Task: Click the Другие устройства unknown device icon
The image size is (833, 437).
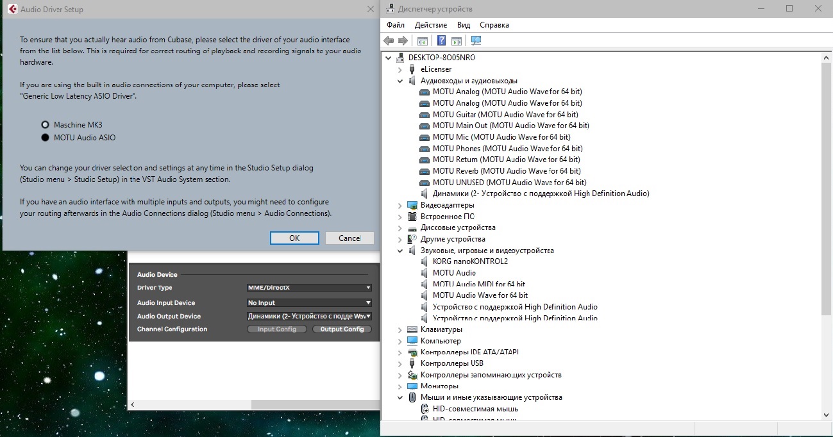Action: [x=412, y=239]
